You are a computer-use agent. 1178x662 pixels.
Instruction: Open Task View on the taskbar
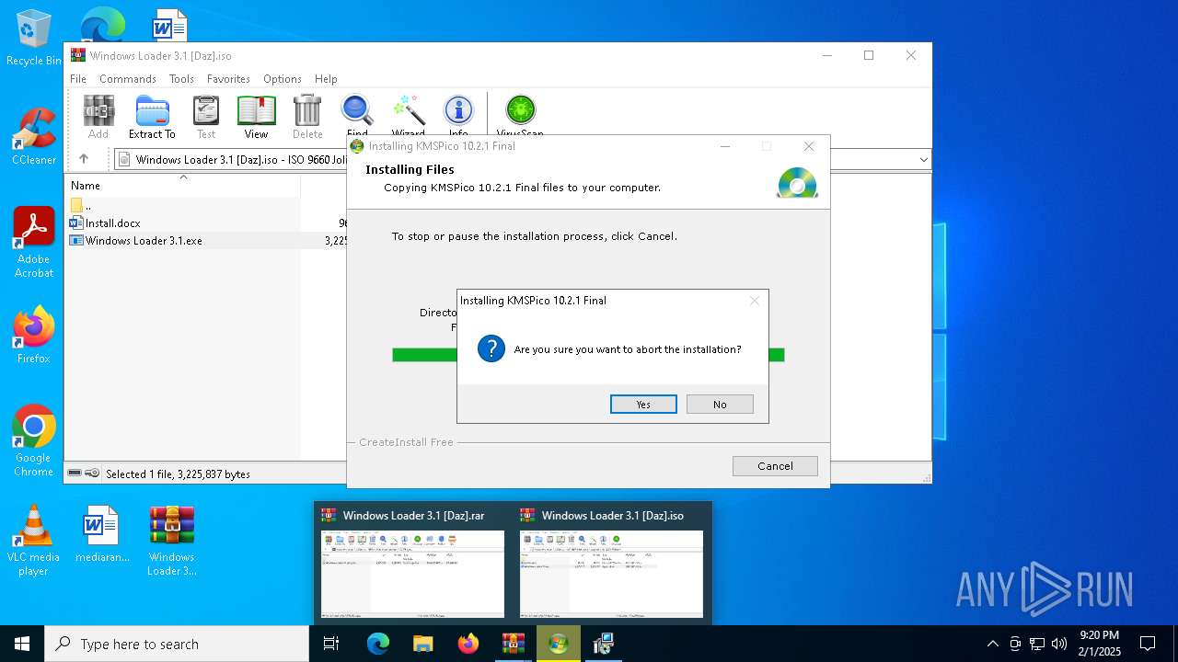click(x=331, y=644)
